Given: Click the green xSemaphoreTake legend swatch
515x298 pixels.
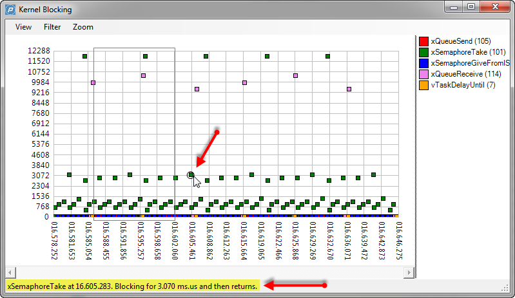Looking at the screenshot, I should pyautogui.click(x=423, y=51).
